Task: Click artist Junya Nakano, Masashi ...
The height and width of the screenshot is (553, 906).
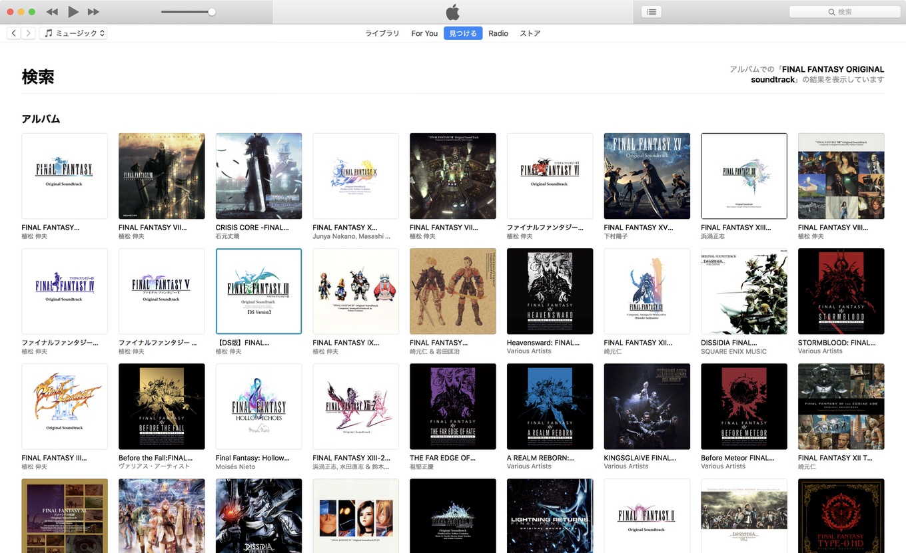Action: coord(352,236)
